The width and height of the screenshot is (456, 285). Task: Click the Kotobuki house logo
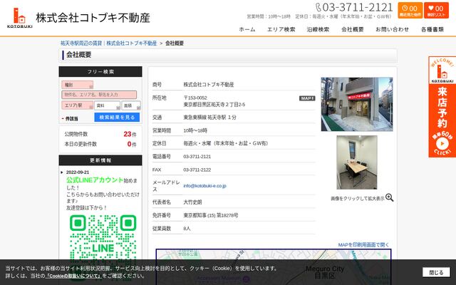click(x=19, y=18)
